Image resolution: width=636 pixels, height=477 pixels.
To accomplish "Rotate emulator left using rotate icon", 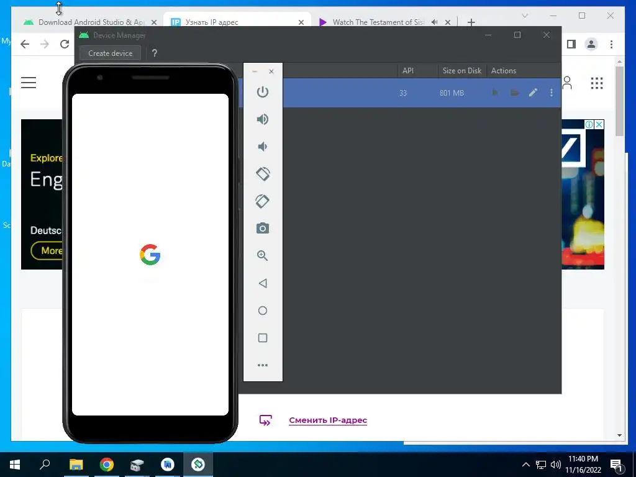I will coord(263,174).
